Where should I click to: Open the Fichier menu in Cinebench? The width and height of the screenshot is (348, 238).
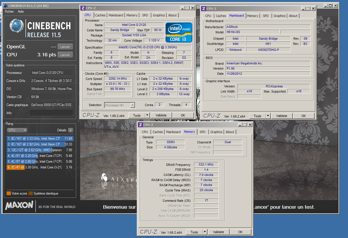click(x=9, y=11)
